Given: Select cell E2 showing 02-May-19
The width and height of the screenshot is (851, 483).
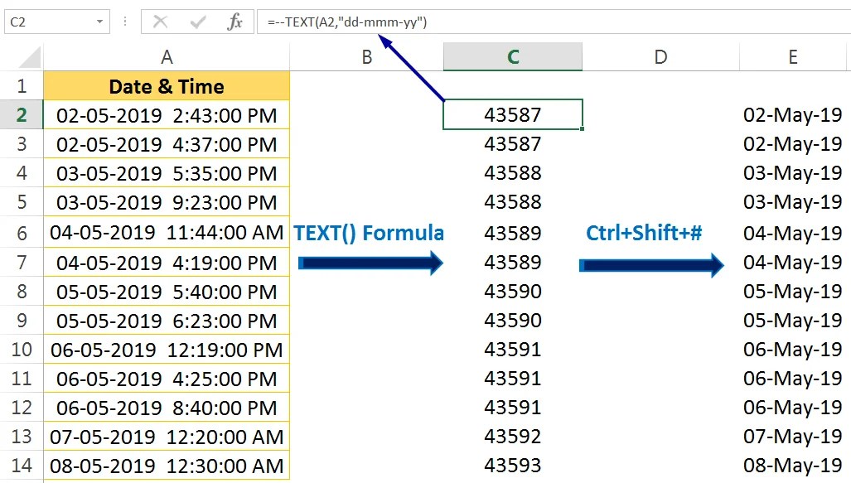Looking at the screenshot, I should (792, 115).
